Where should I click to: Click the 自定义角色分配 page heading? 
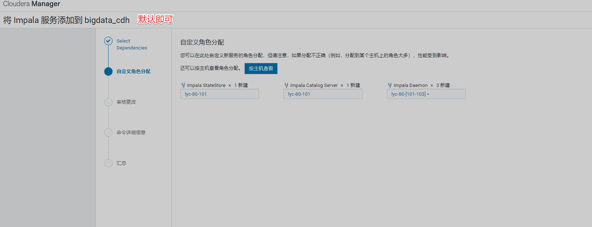(202, 43)
